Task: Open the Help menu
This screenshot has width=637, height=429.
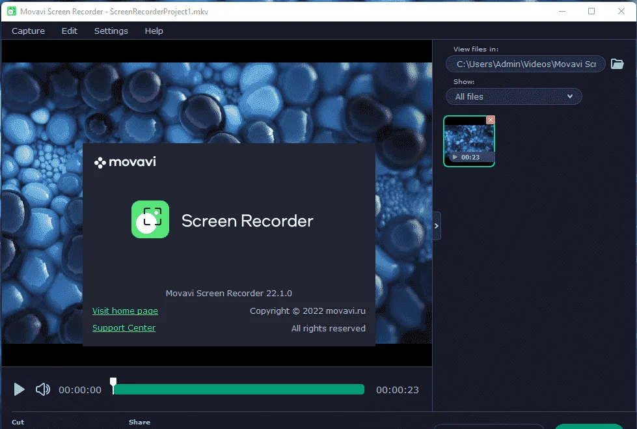Action: 154,31
